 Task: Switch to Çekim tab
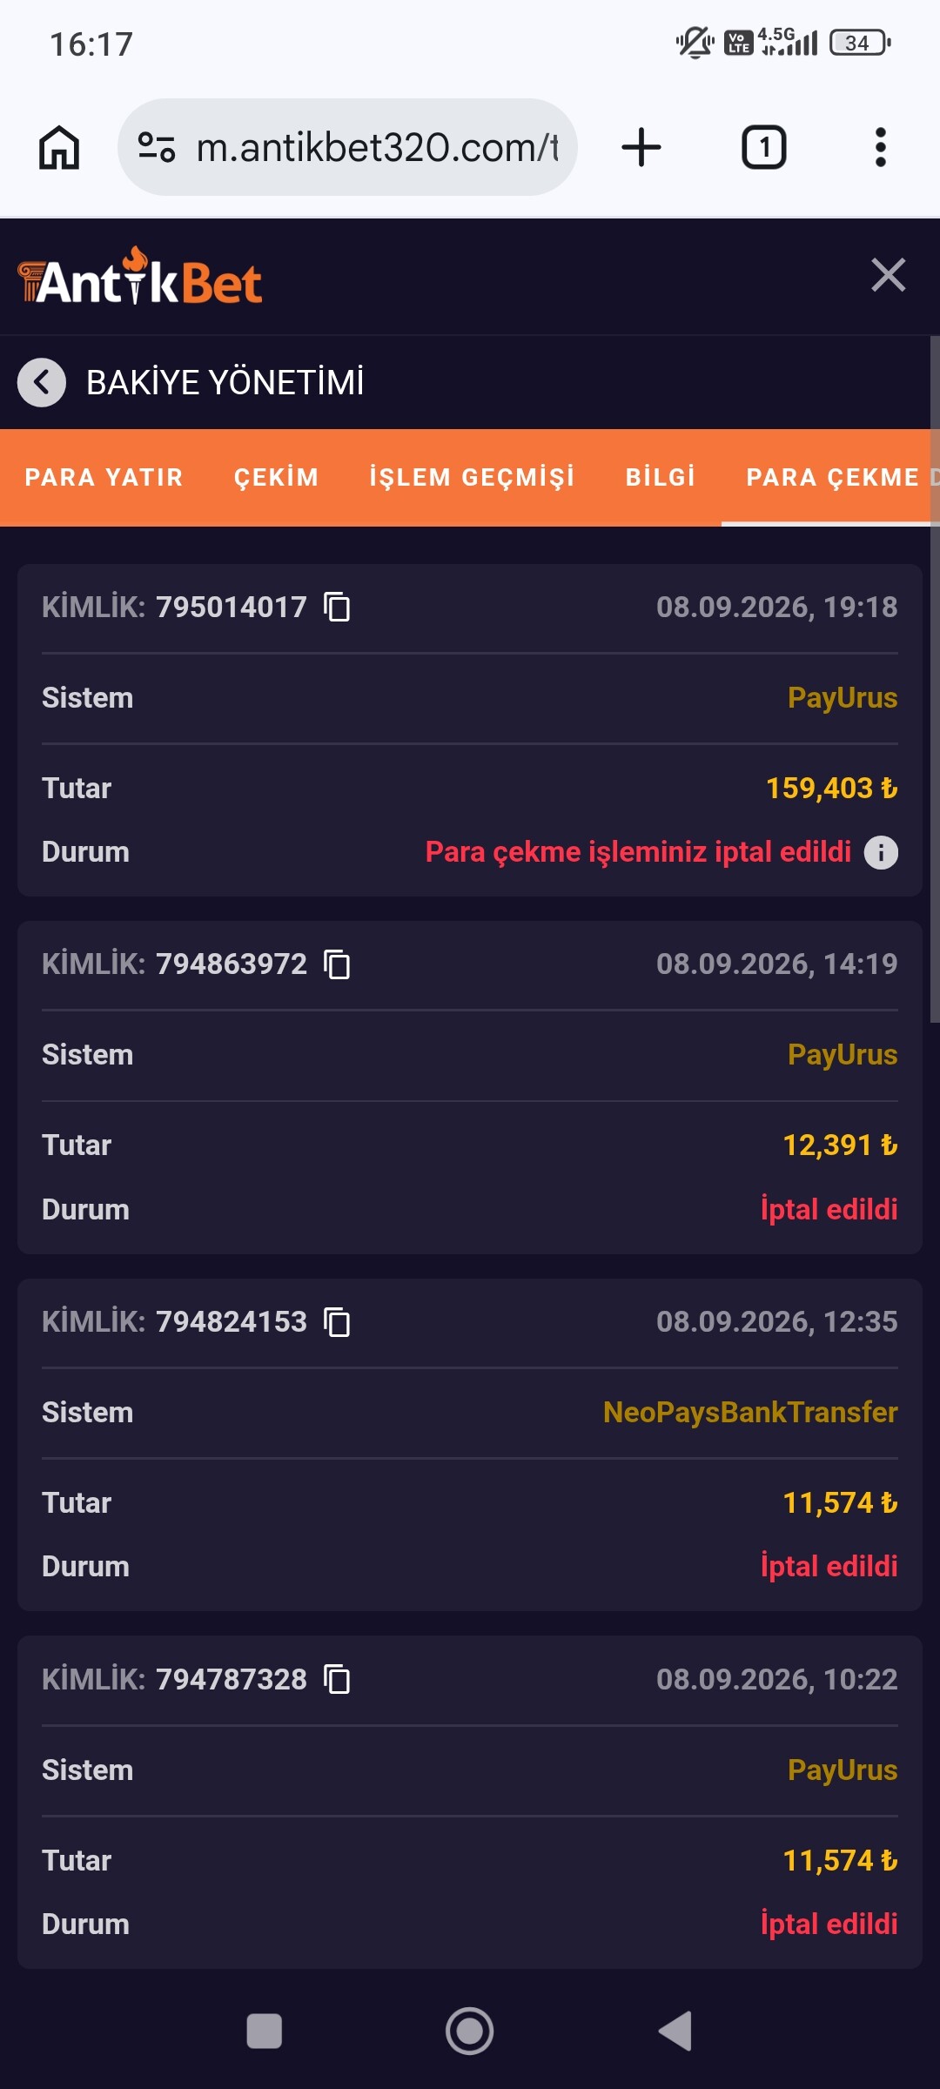(x=277, y=477)
